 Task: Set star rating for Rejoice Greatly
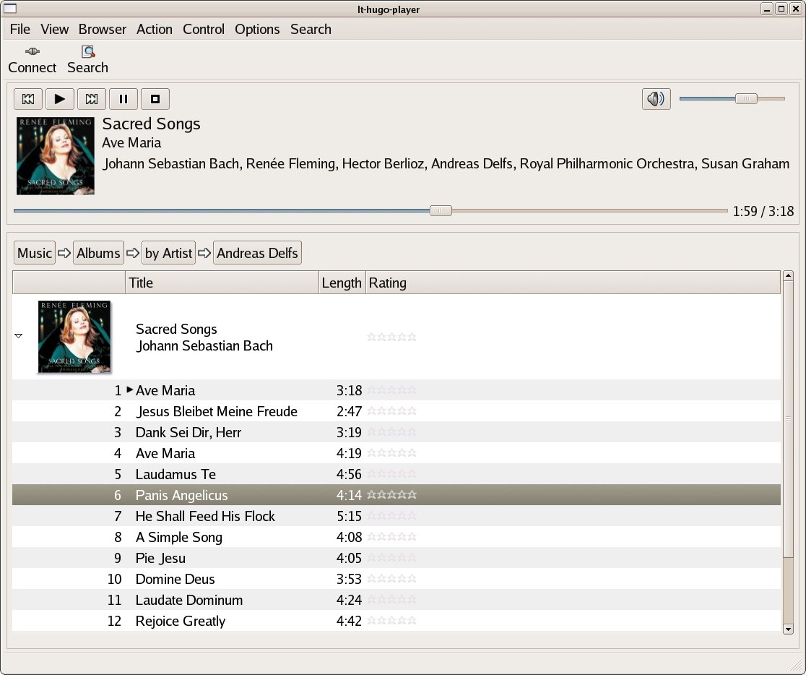391,621
